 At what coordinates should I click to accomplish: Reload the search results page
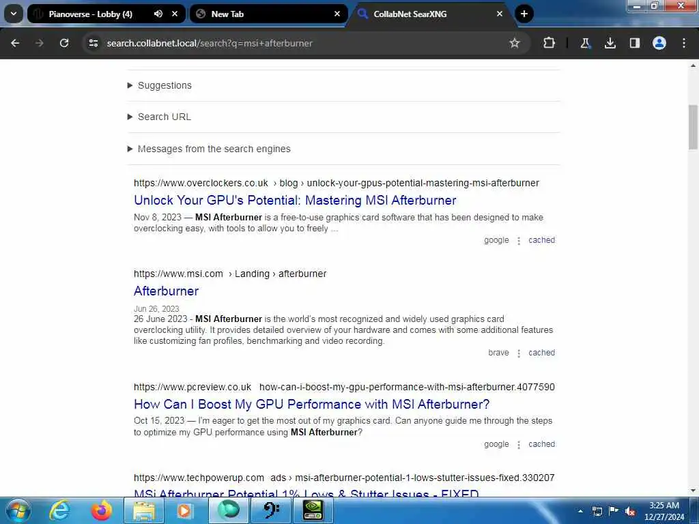coord(64,43)
